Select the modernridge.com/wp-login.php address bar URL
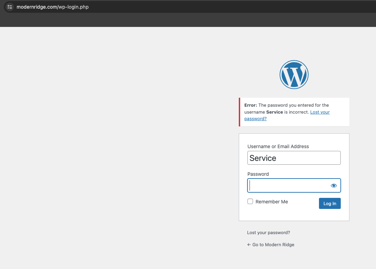Screen dimensions: 376x269 pyautogui.click(x=53, y=7)
